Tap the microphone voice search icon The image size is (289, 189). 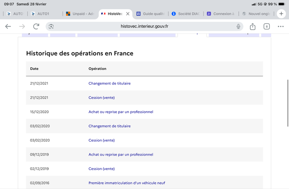tap(238, 26)
